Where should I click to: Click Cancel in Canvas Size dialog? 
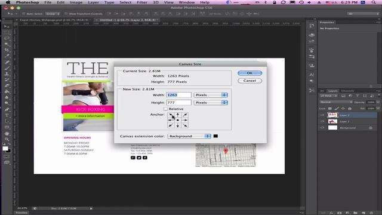coord(249,81)
